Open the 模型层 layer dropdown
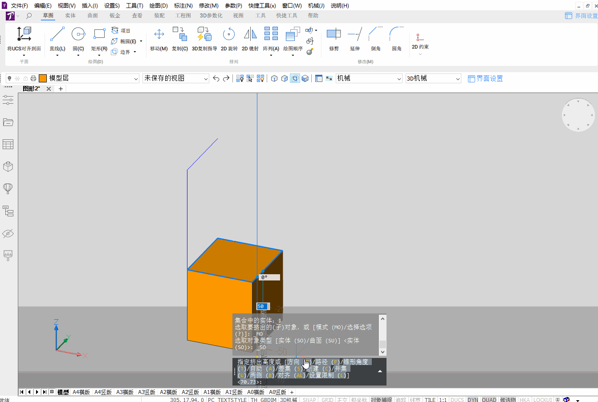 136,79
